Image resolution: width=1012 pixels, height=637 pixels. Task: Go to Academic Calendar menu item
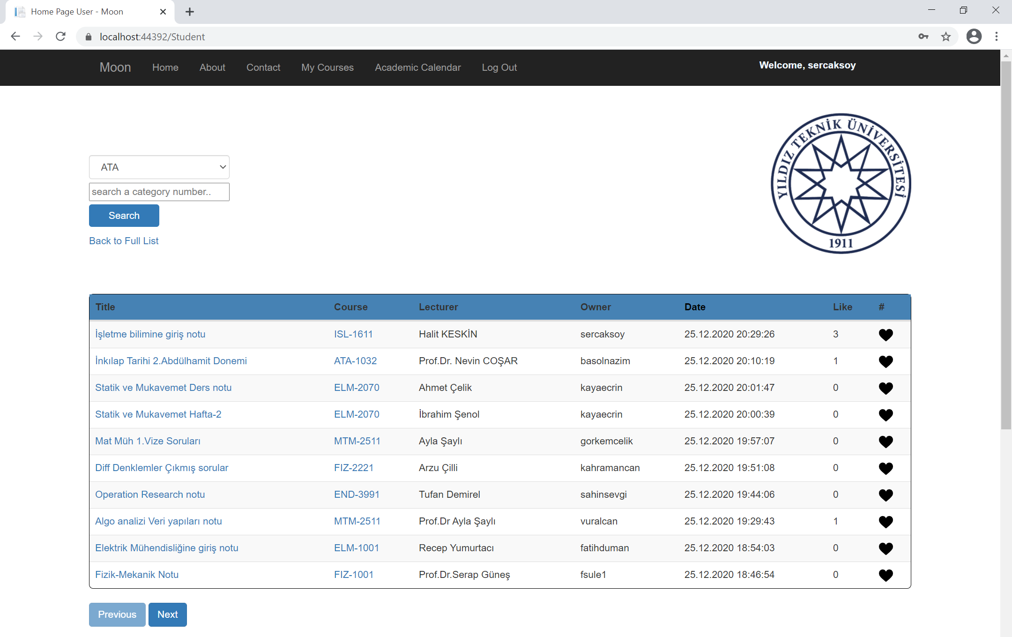(417, 67)
